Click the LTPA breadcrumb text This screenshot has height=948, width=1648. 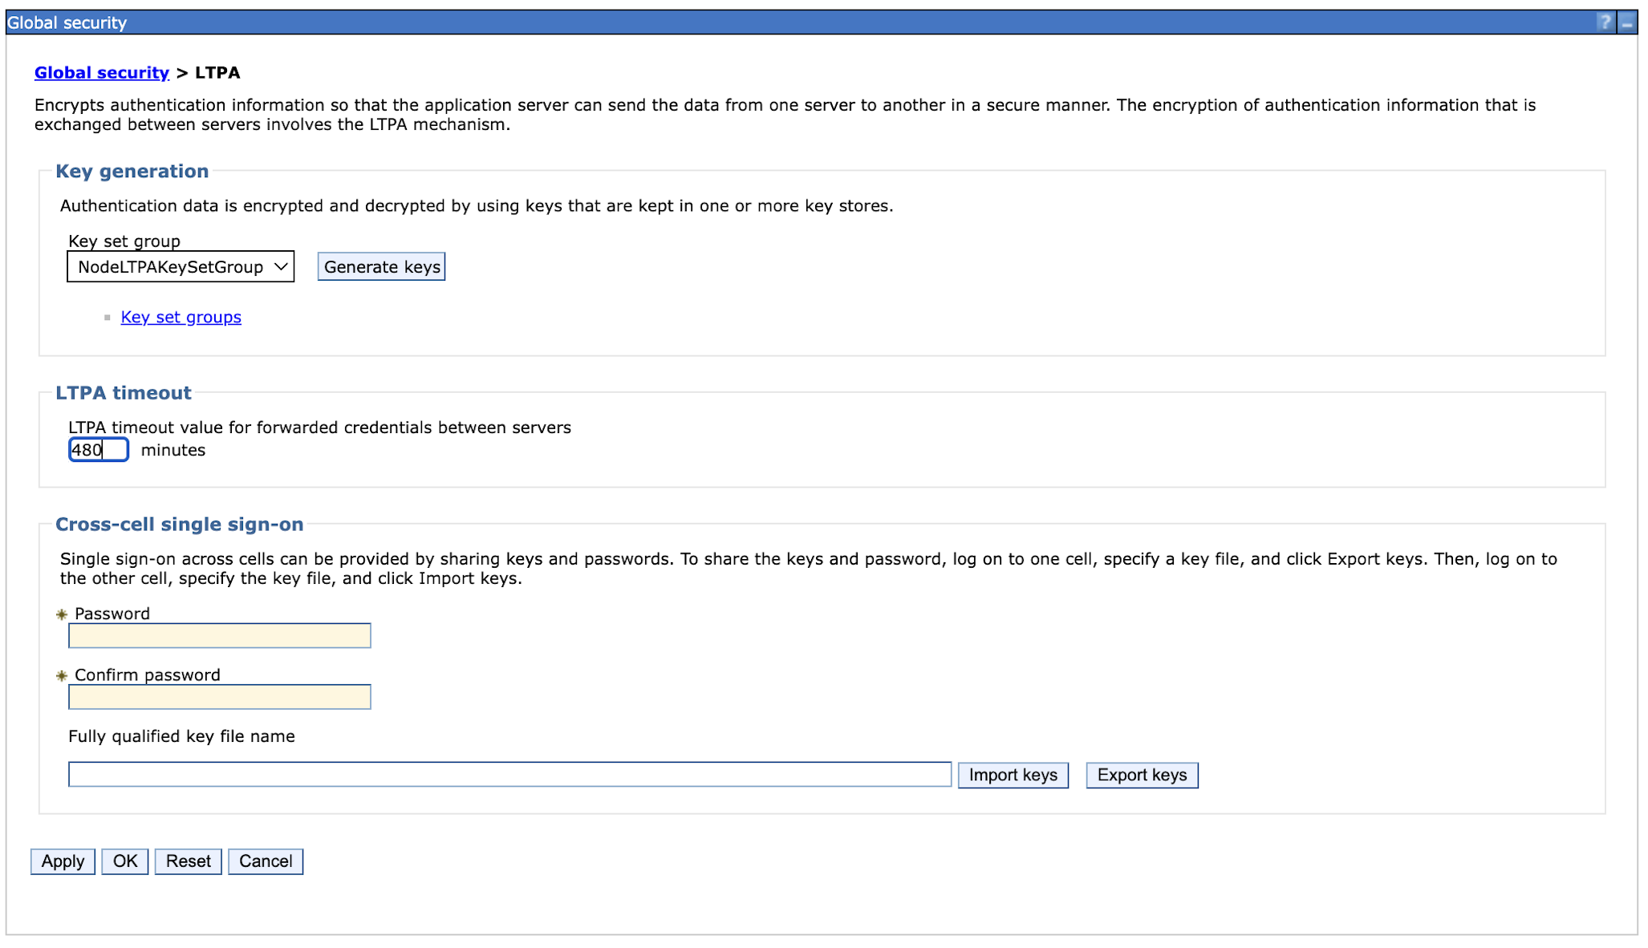(x=217, y=73)
